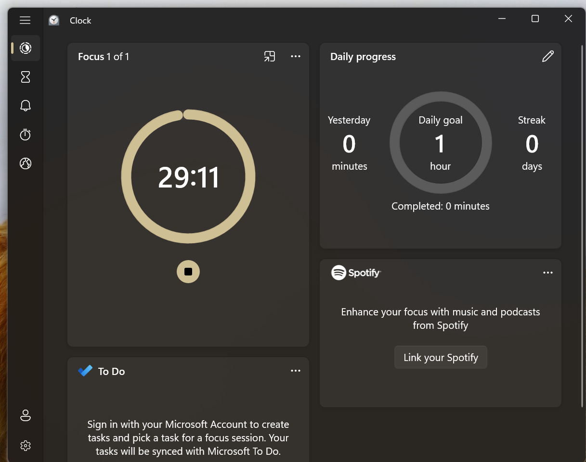586x462 pixels.
Task: Go to the Alarm bell page
Action: coord(26,106)
